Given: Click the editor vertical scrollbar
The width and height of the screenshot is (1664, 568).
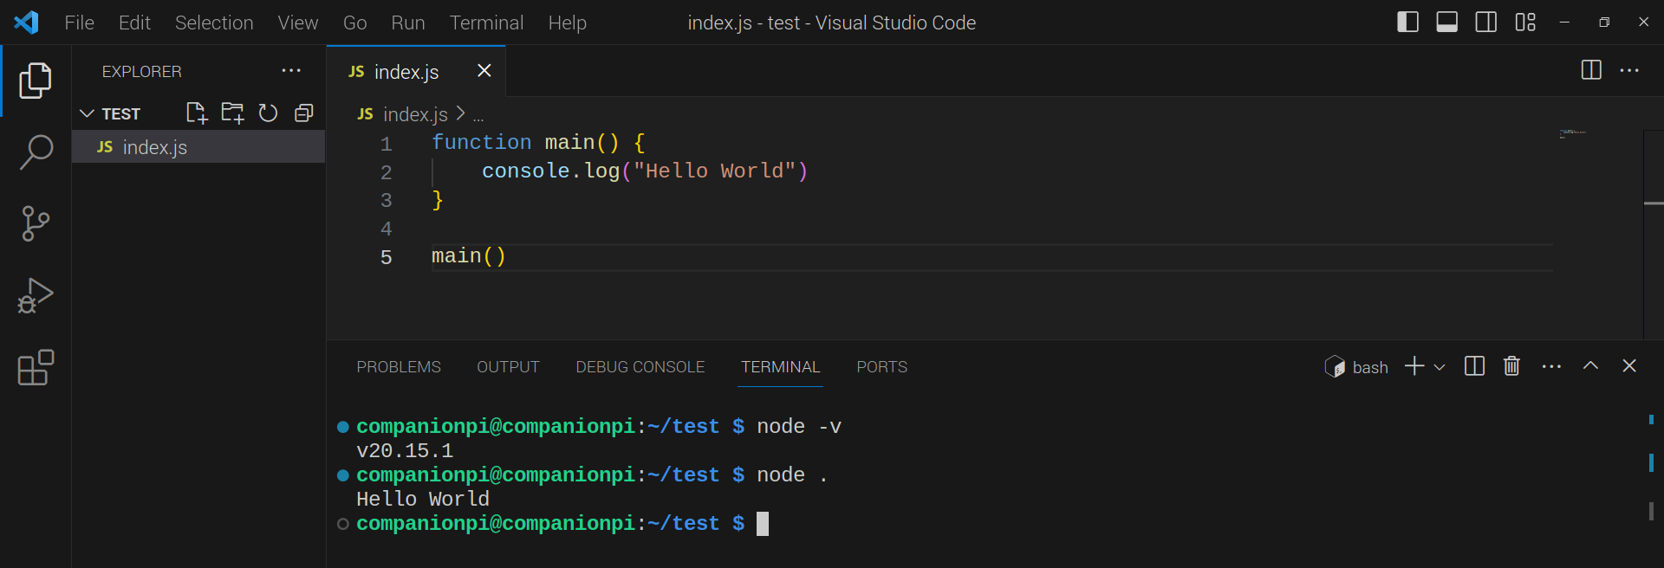Looking at the screenshot, I should coord(1654,235).
